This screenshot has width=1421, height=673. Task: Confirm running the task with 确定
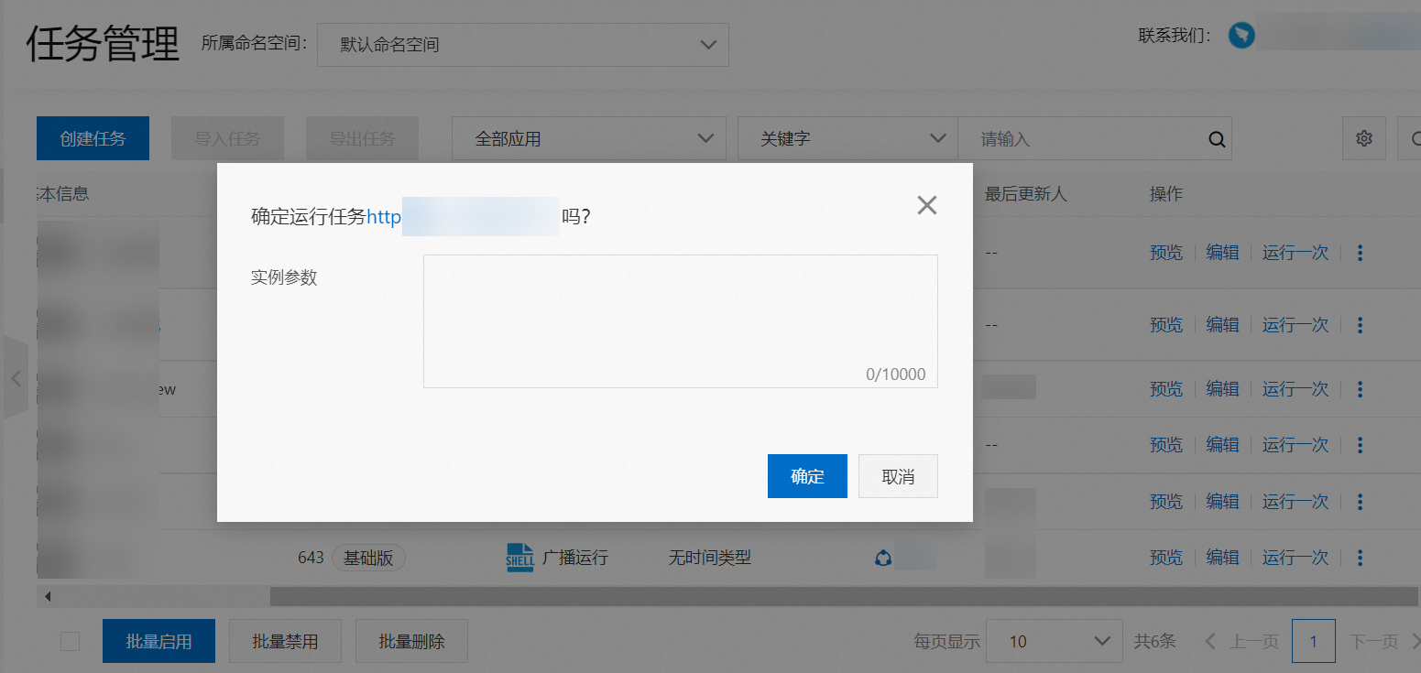pyautogui.click(x=807, y=476)
